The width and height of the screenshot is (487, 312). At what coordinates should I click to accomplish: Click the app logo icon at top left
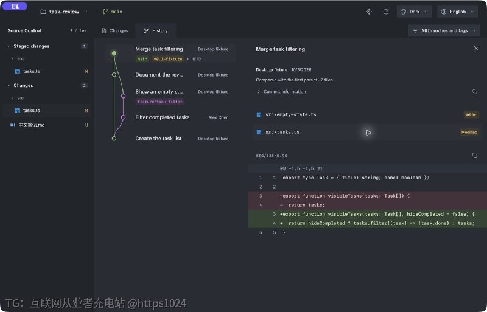pyautogui.click(x=15, y=6)
